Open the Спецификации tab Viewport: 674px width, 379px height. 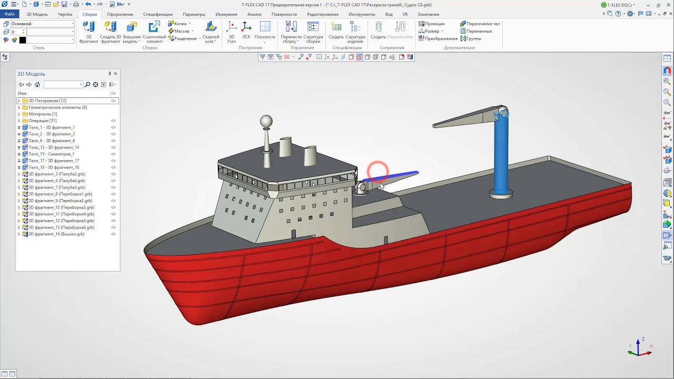tap(158, 14)
